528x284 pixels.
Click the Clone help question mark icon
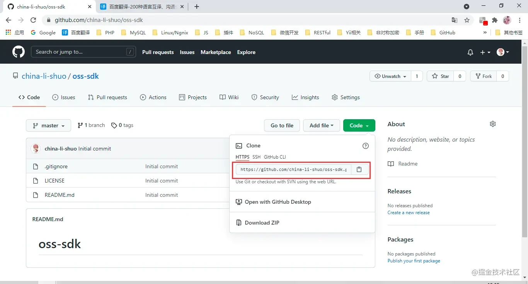coord(365,146)
